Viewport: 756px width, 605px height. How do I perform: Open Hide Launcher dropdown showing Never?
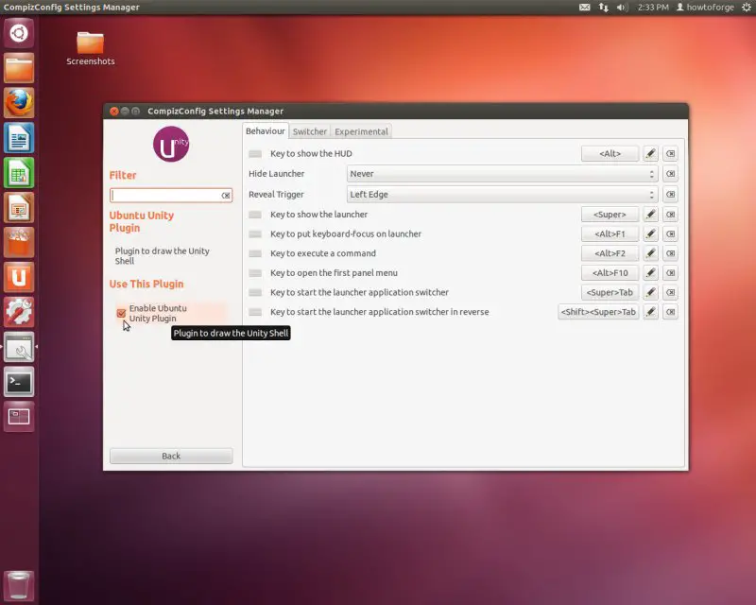503,174
